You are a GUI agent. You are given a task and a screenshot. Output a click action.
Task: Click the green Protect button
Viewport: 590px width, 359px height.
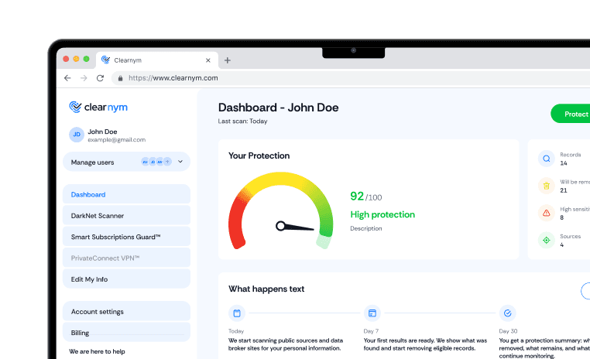(x=571, y=114)
